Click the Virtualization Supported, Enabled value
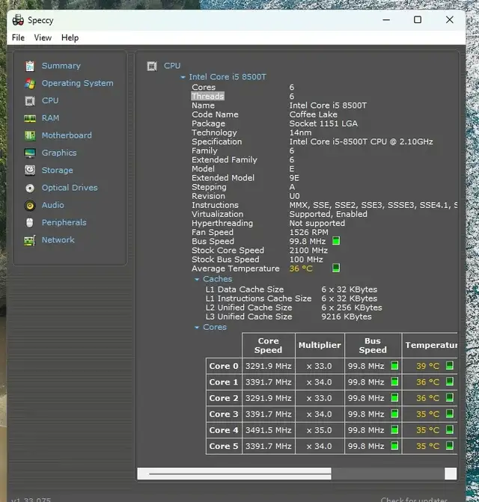 point(329,214)
